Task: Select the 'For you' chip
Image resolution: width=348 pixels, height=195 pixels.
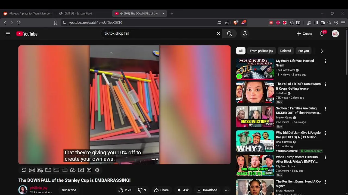Action: 303,51
